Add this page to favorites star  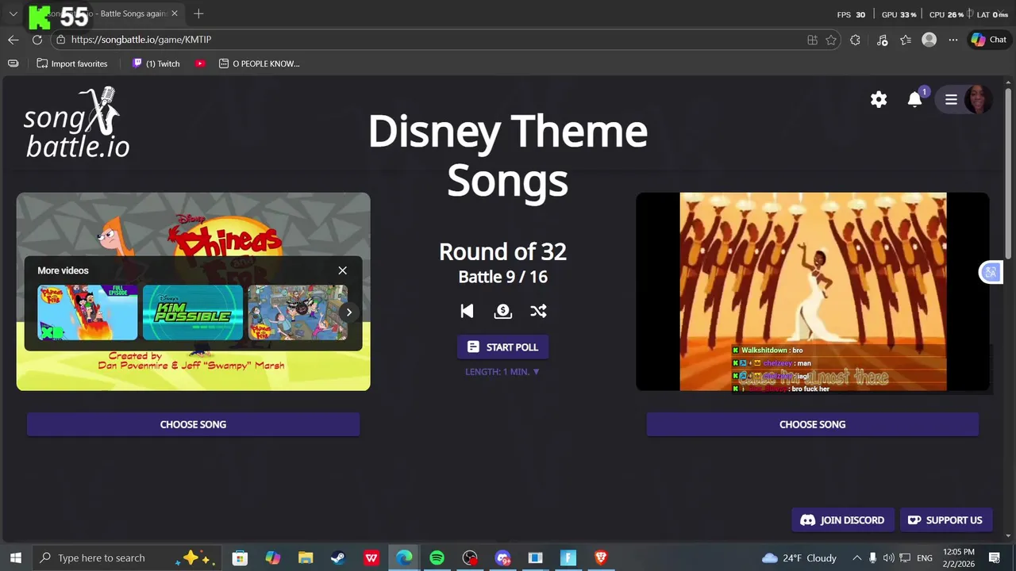831,40
